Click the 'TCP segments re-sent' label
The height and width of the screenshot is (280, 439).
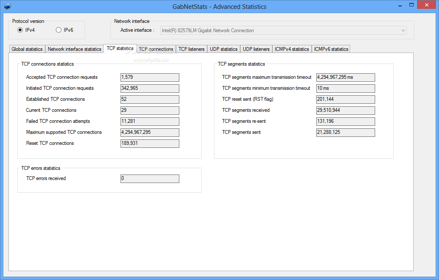[244, 121]
